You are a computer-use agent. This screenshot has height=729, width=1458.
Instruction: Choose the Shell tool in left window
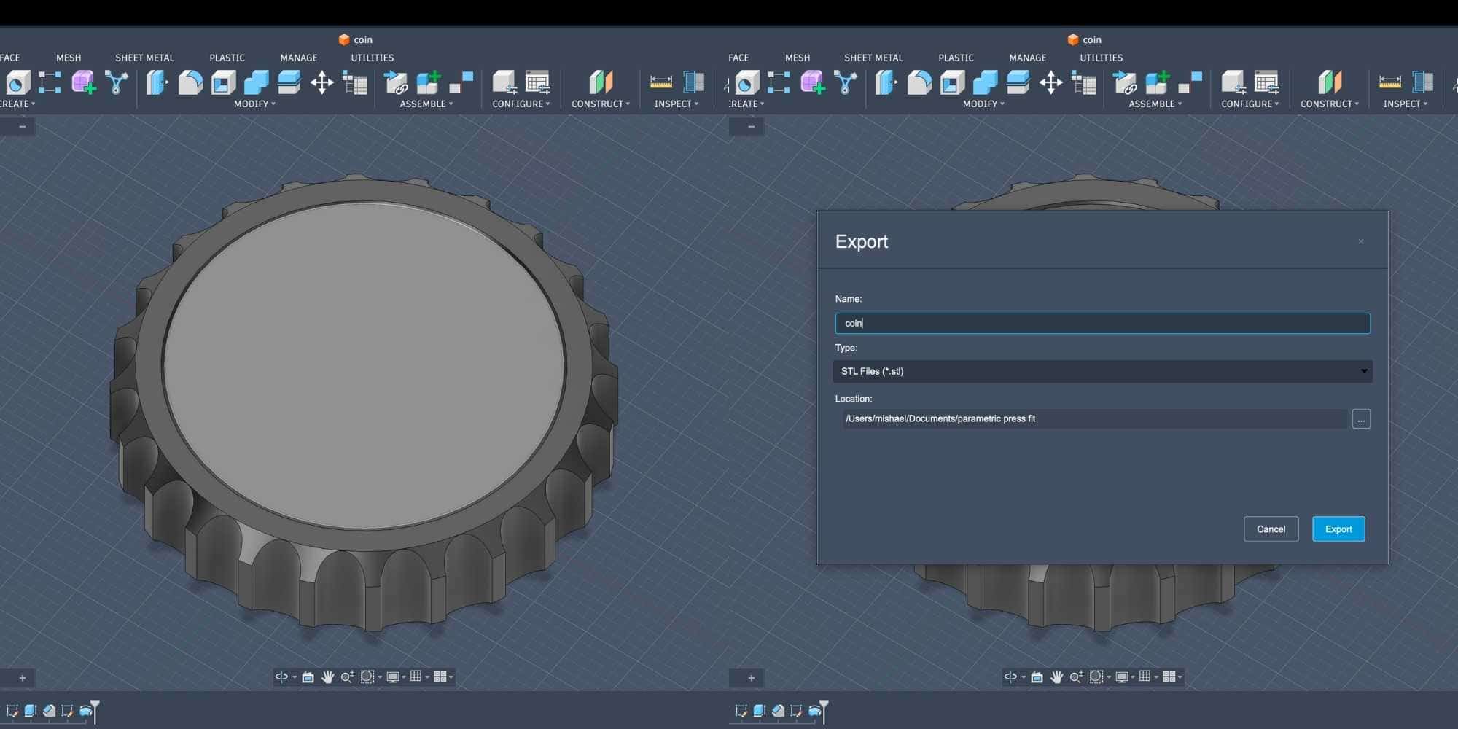click(223, 83)
